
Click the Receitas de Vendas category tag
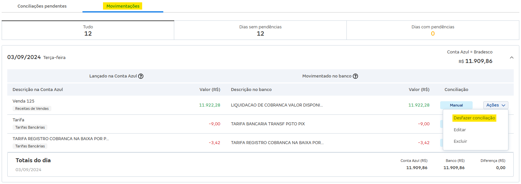coord(32,108)
